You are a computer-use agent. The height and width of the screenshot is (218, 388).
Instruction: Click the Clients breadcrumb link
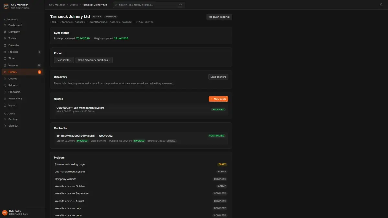point(74,5)
